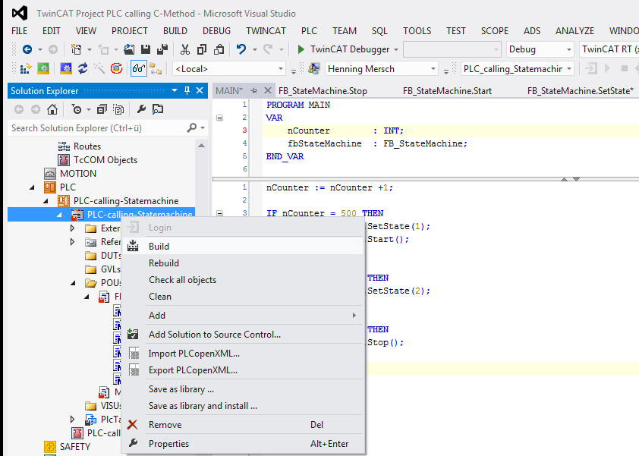This screenshot has width=639, height=456.
Task: Click the Cut scissors icon
Action: tap(185, 49)
